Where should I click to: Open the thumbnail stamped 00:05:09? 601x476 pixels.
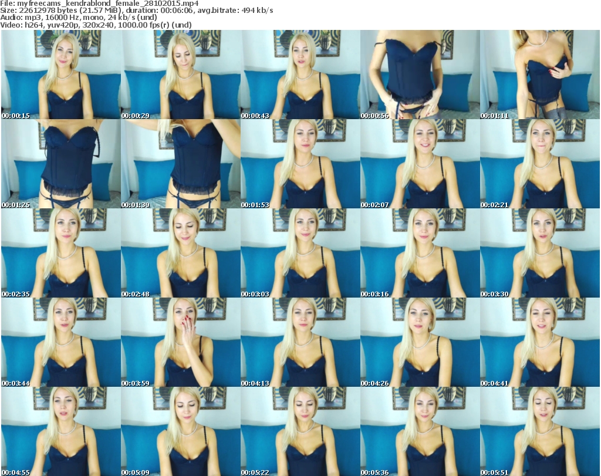click(181, 431)
